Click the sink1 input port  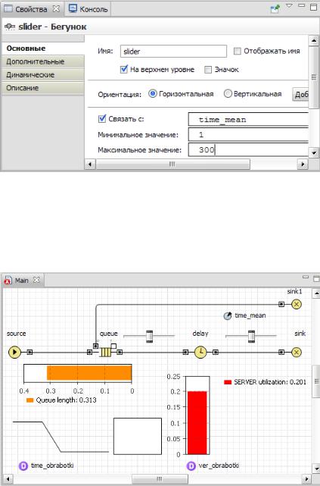(281, 304)
